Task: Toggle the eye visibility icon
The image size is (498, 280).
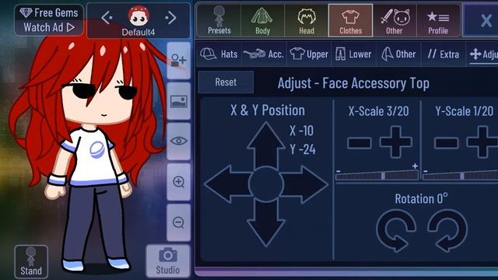Action: (x=178, y=142)
